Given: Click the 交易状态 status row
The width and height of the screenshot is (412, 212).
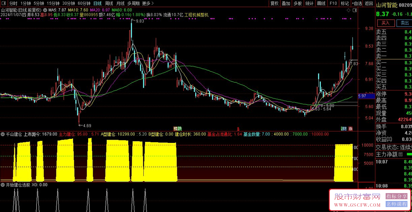Looking at the screenshot, I should (x=394, y=147).
